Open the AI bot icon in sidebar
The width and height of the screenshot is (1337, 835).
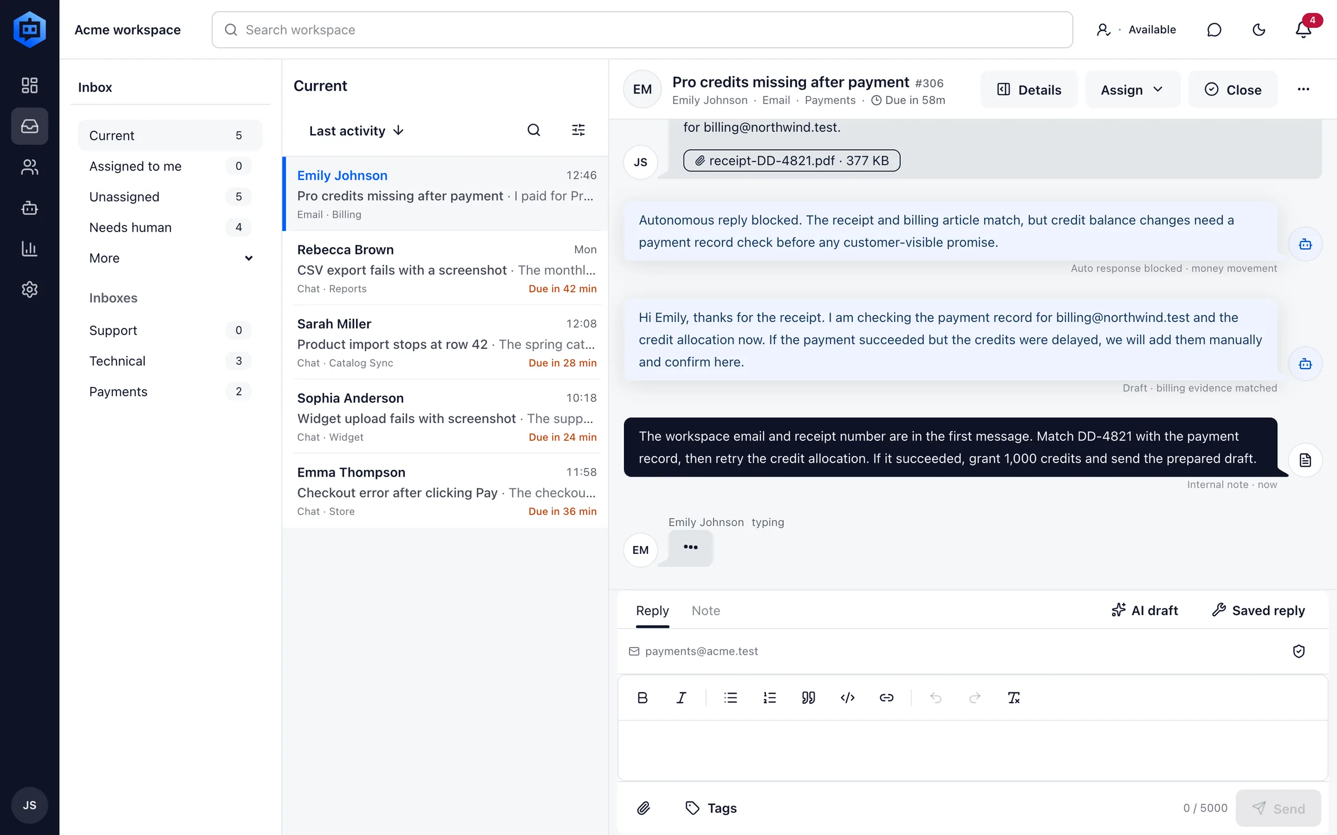(x=30, y=208)
